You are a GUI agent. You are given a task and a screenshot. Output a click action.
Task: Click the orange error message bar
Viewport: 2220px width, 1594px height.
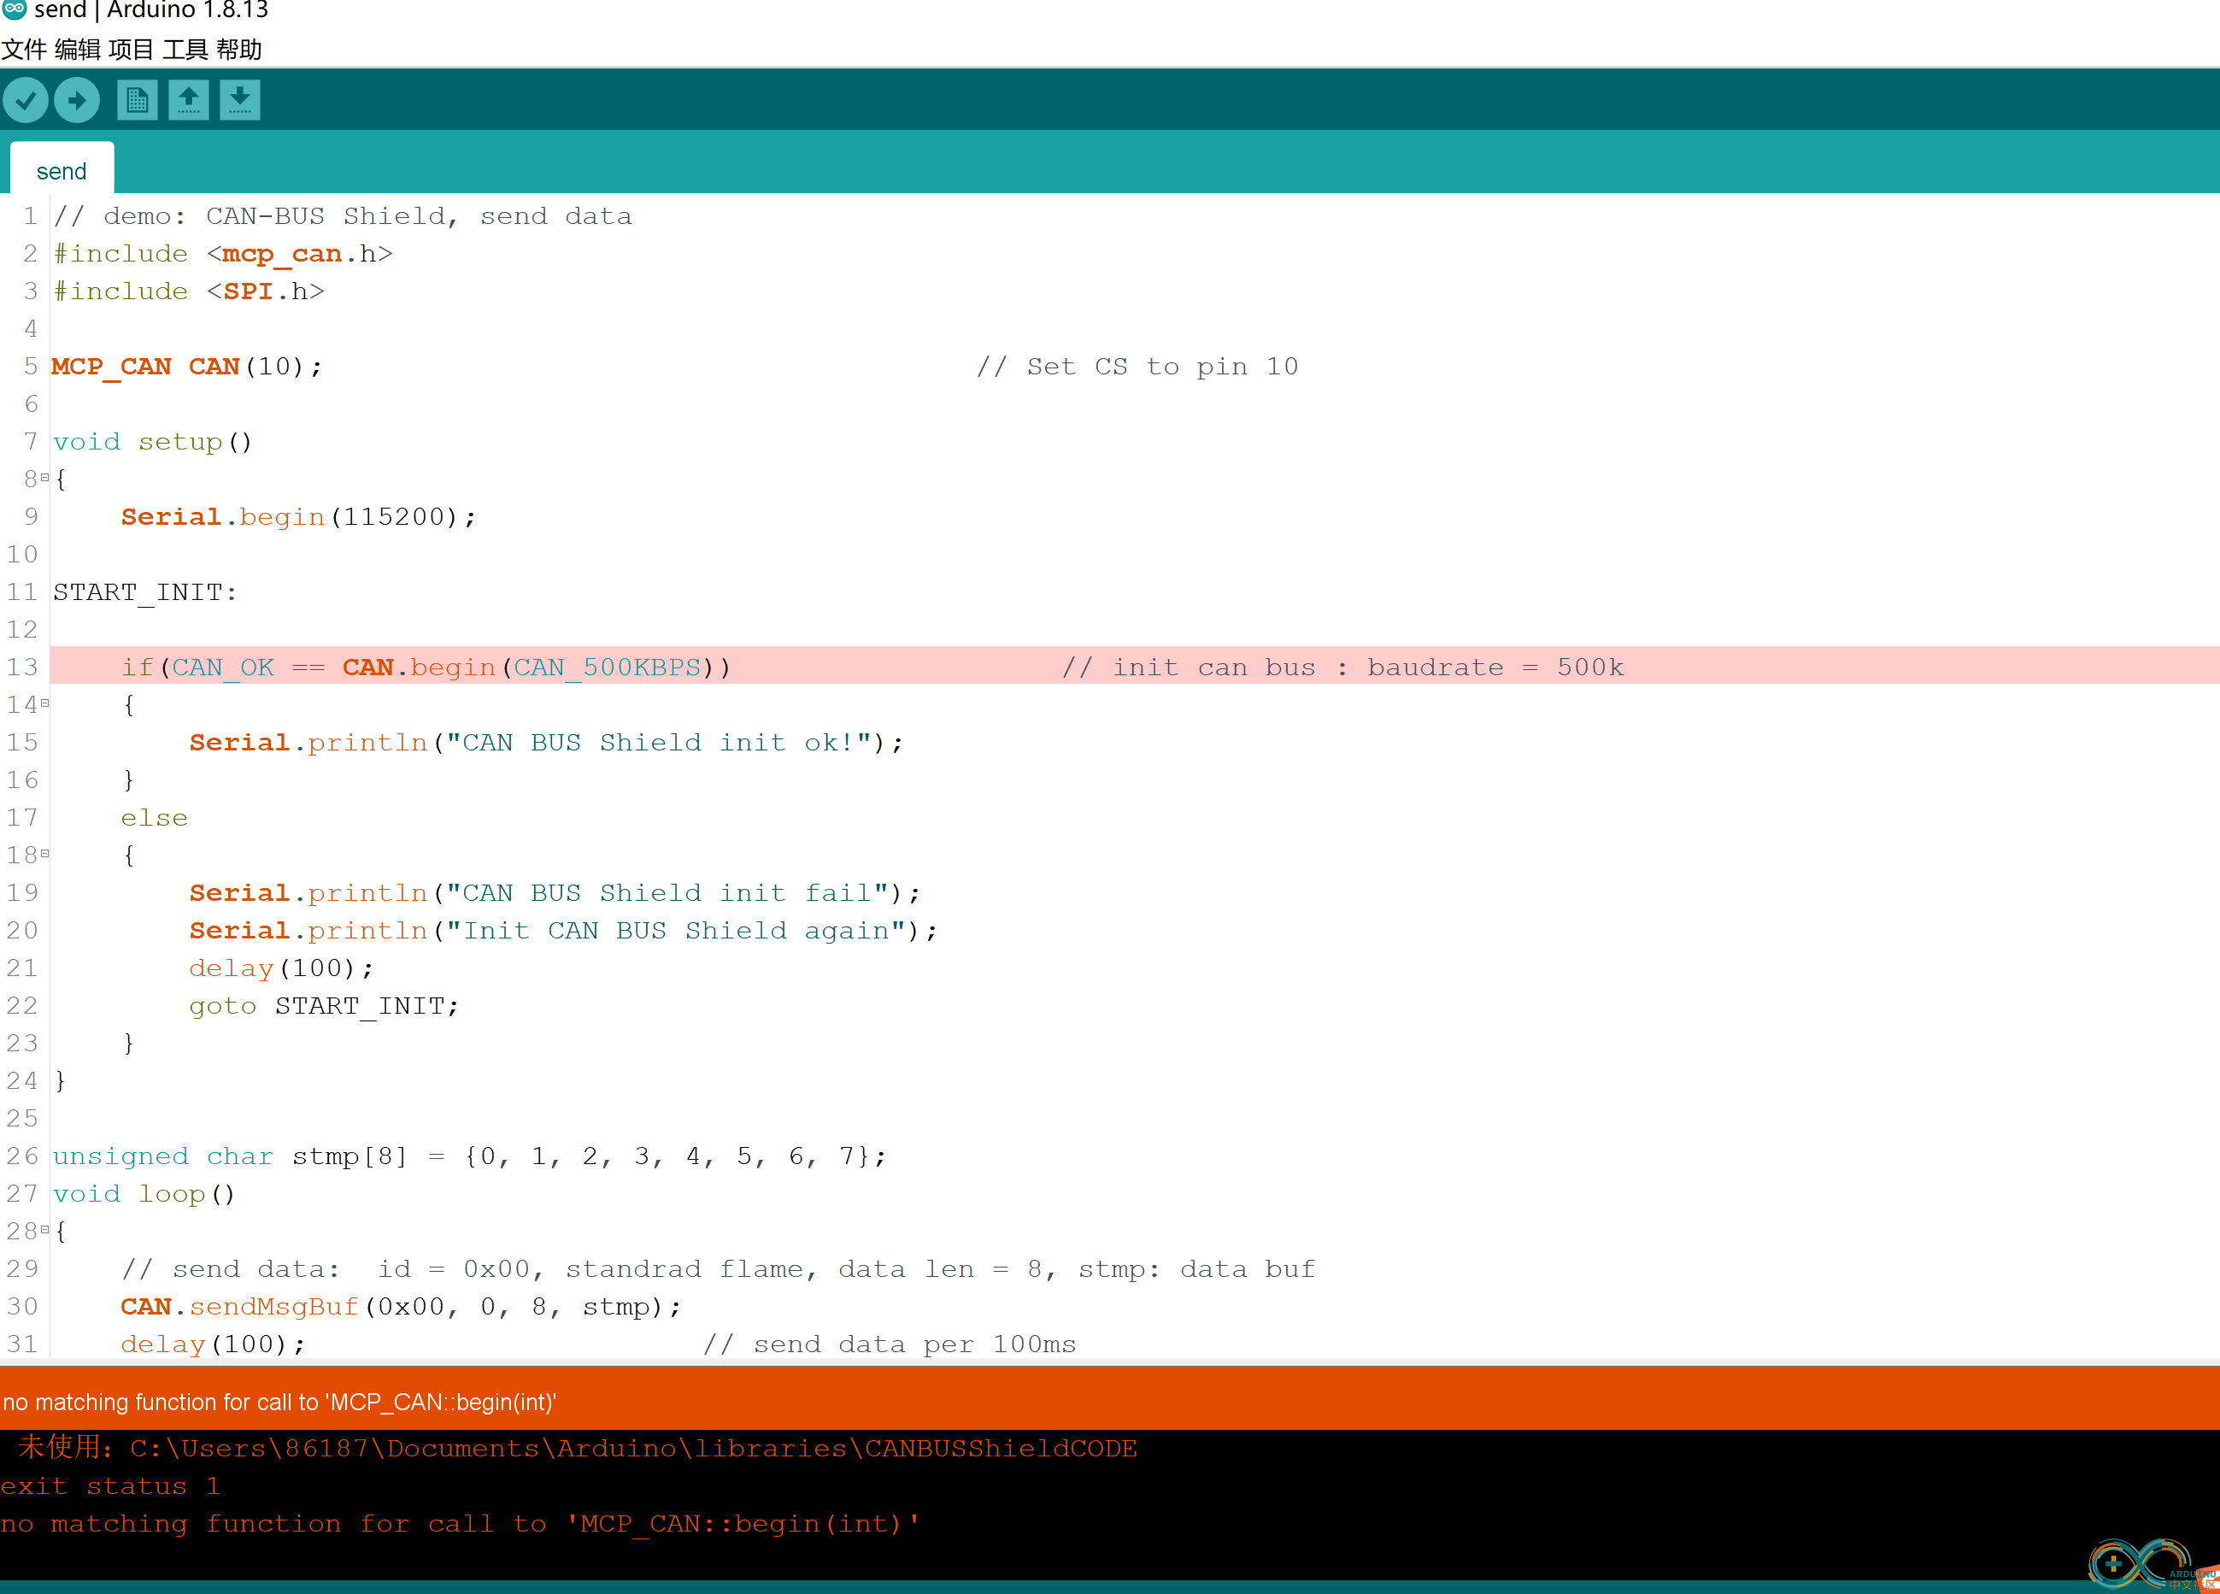[x=1110, y=1400]
